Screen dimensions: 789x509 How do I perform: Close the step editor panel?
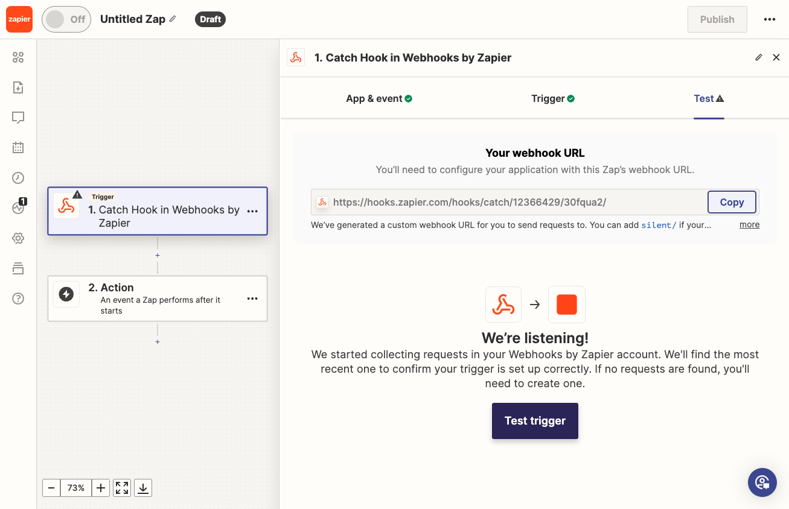pos(776,57)
